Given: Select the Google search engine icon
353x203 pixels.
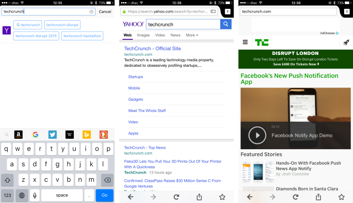Looking at the screenshot, I should 35,135.
